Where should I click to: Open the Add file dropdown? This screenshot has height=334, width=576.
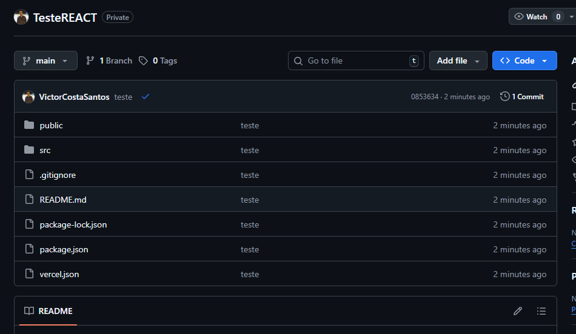[x=458, y=61]
